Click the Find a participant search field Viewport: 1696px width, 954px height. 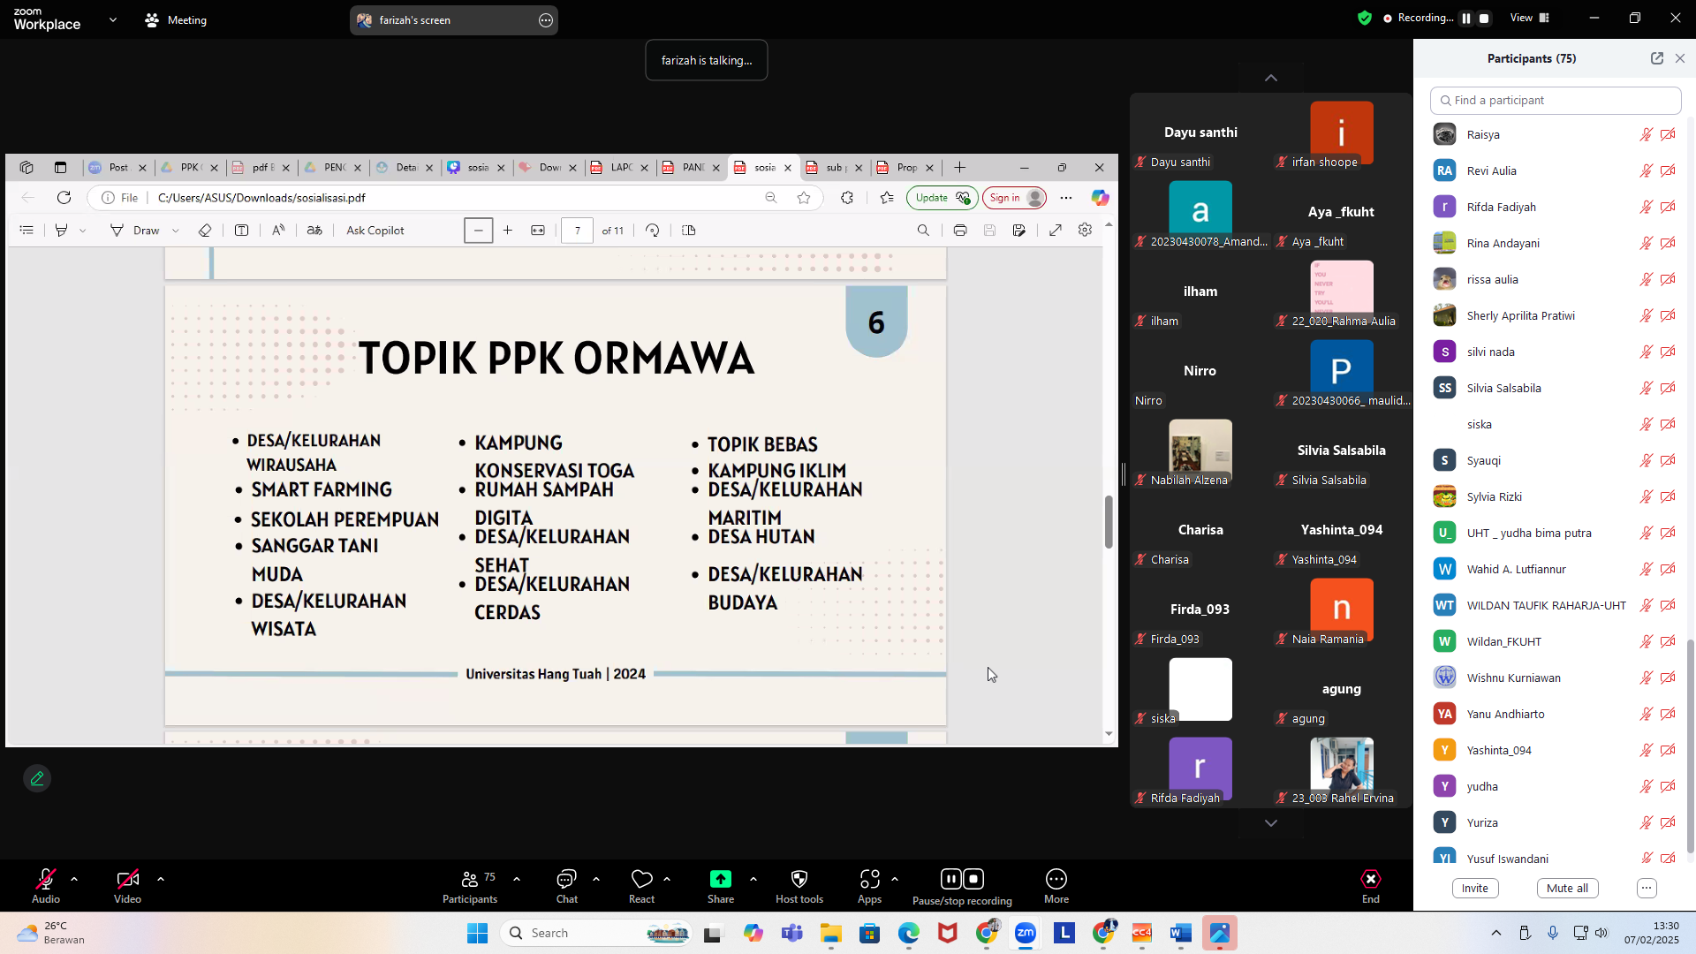pyautogui.click(x=1555, y=100)
